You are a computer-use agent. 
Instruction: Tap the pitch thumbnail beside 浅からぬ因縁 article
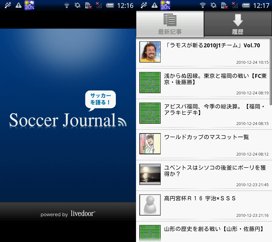click(x=150, y=82)
